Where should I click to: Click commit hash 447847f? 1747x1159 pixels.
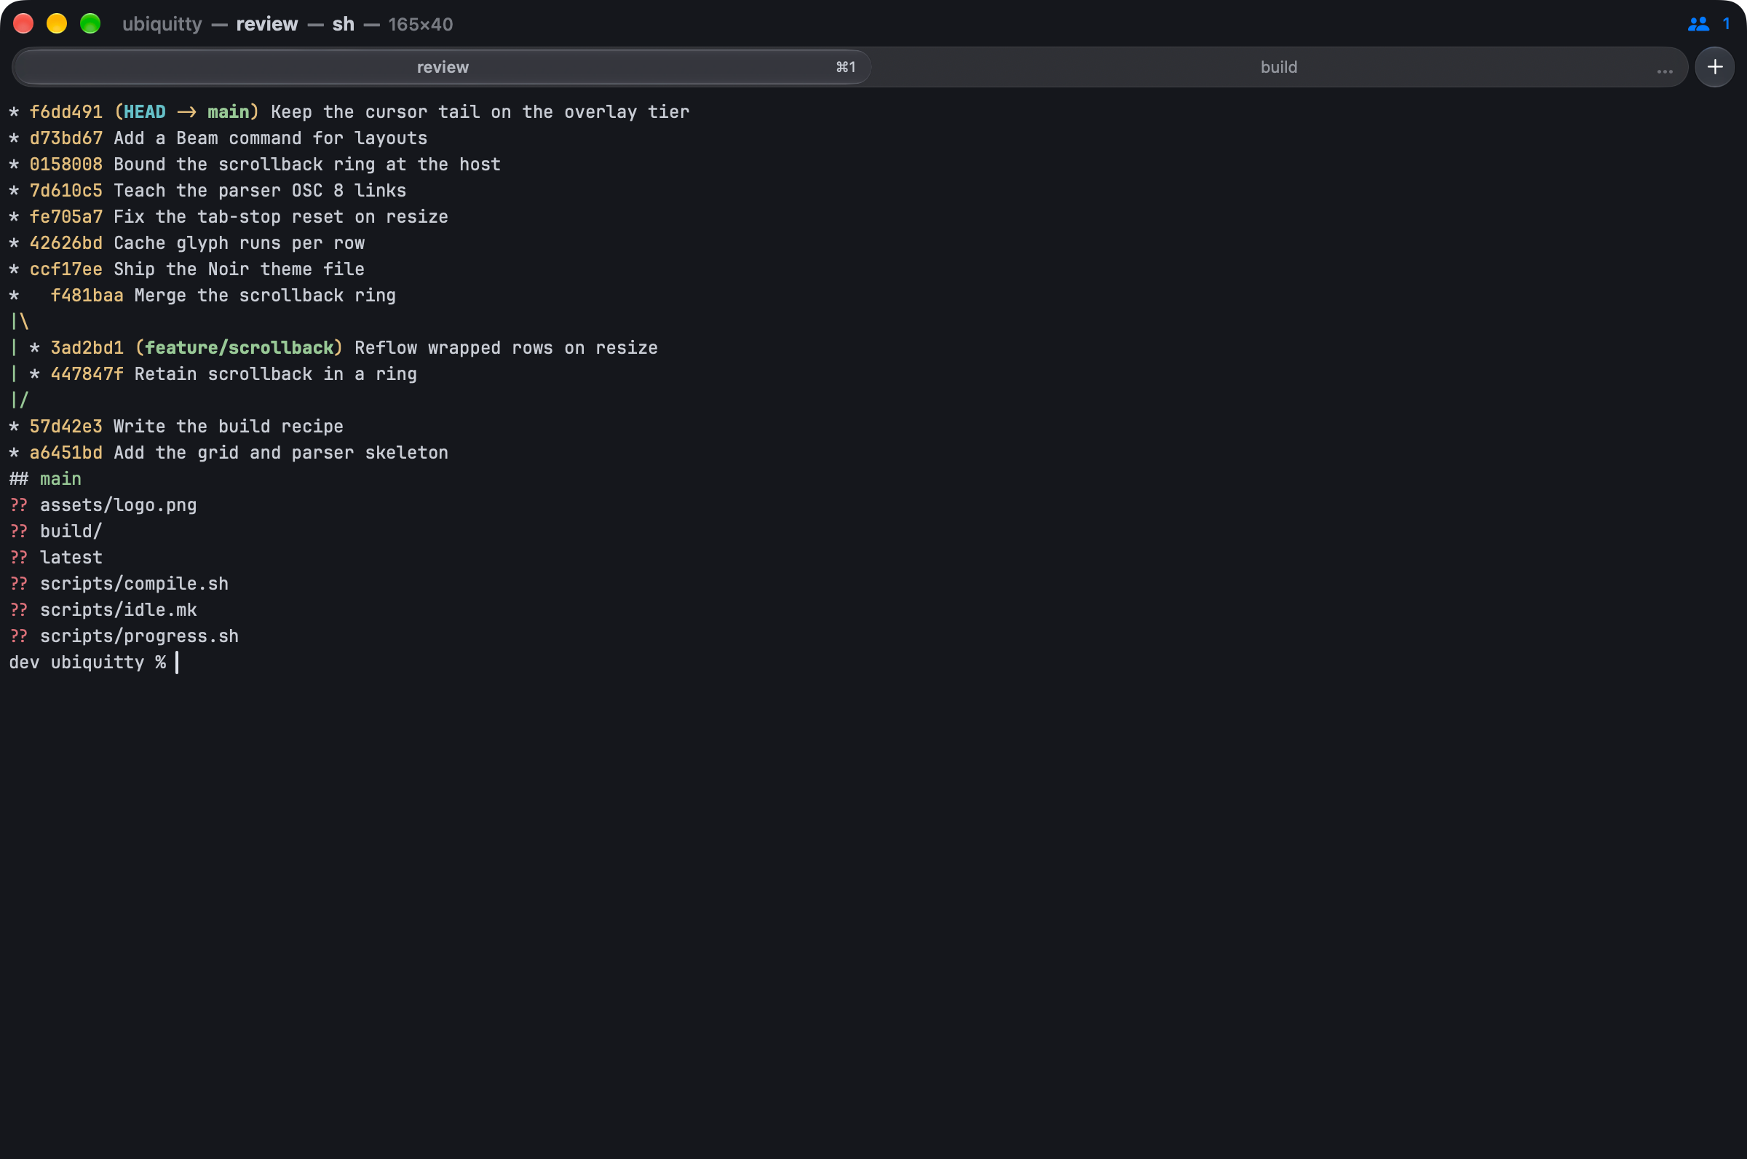[87, 374]
